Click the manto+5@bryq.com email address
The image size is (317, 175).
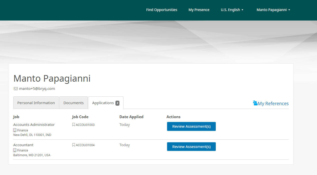(37, 89)
